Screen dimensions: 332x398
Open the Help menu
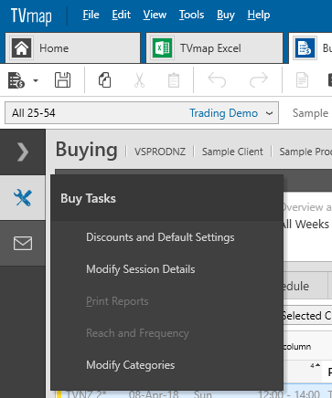[259, 15]
